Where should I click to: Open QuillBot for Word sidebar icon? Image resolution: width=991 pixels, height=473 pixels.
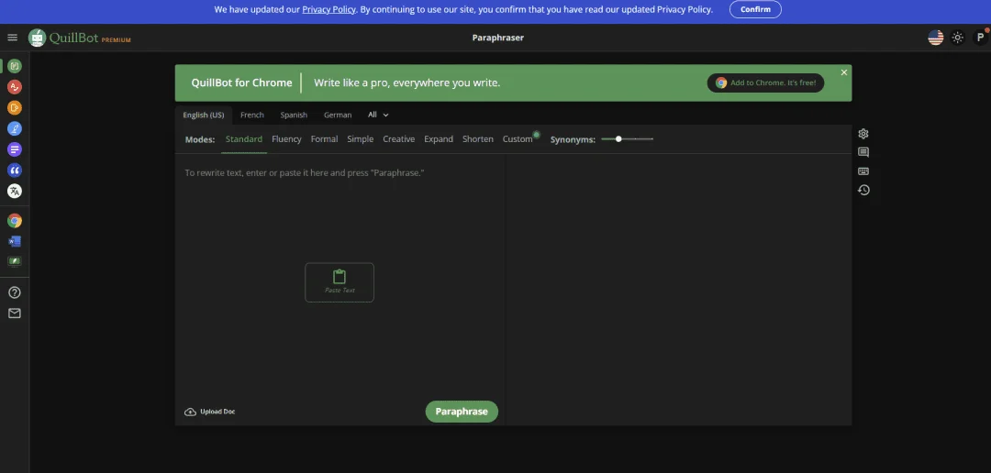click(x=15, y=240)
